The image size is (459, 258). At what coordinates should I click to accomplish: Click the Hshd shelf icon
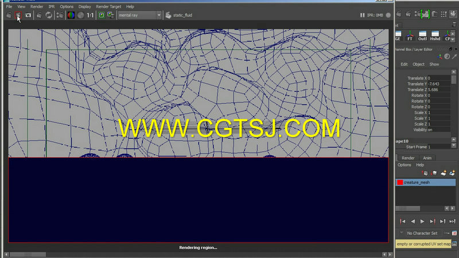click(435, 36)
